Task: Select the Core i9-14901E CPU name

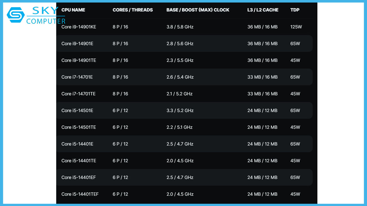Action: coord(77,44)
